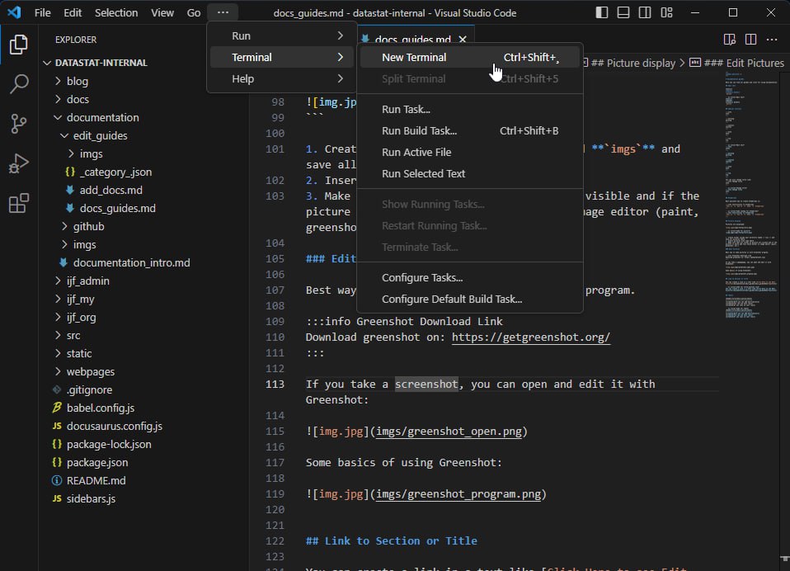Open _category_.json file
This screenshot has width=790, height=571.
143,172
